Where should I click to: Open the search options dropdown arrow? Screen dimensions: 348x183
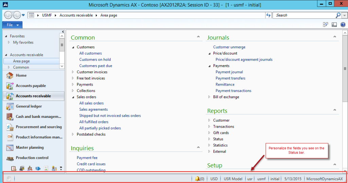345,15
